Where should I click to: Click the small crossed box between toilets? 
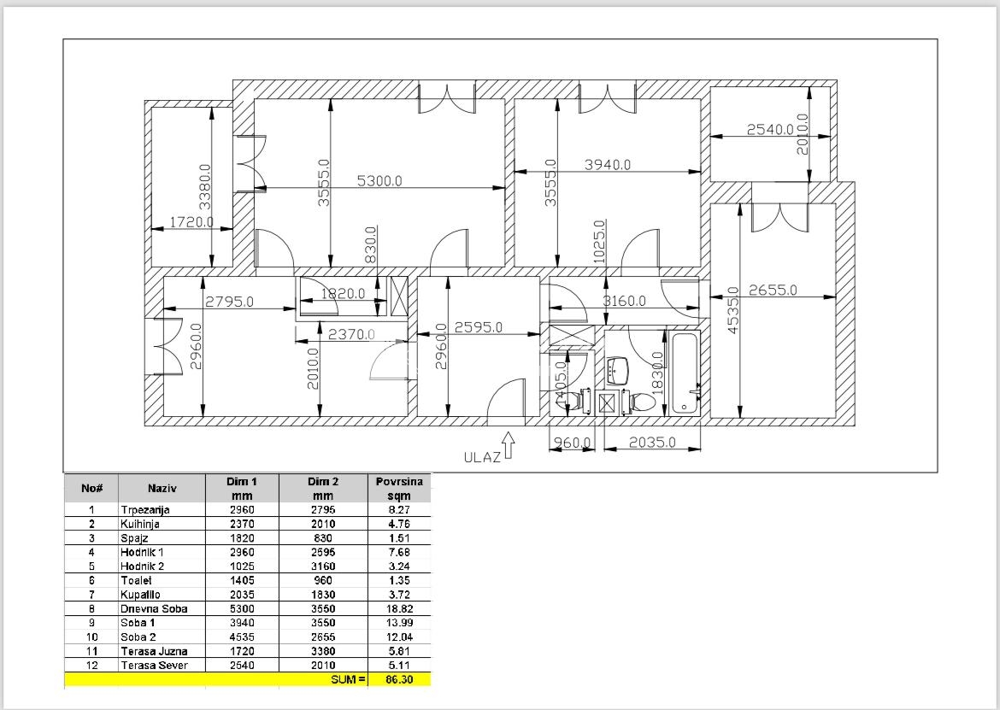coord(609,402)
